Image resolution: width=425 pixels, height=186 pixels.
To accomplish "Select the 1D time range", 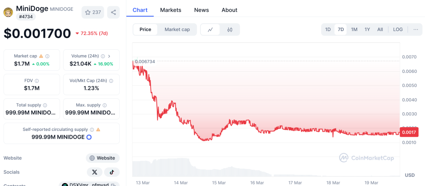I will coord(328,29).
